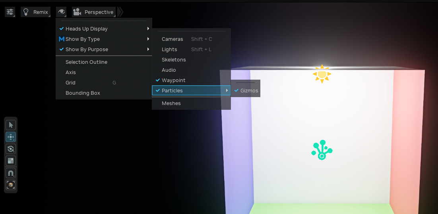Select the teal particle emitter gizmo
438x214 pixels.
click(x=322, y=150)
